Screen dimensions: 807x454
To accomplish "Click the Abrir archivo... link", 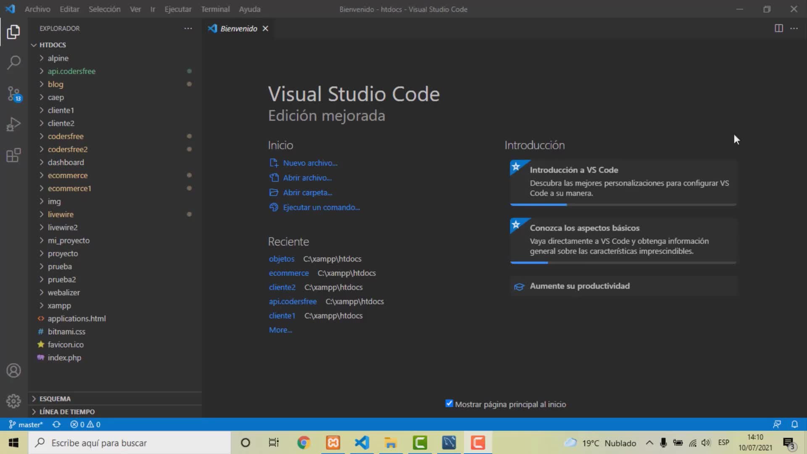I will click(307, 178).
